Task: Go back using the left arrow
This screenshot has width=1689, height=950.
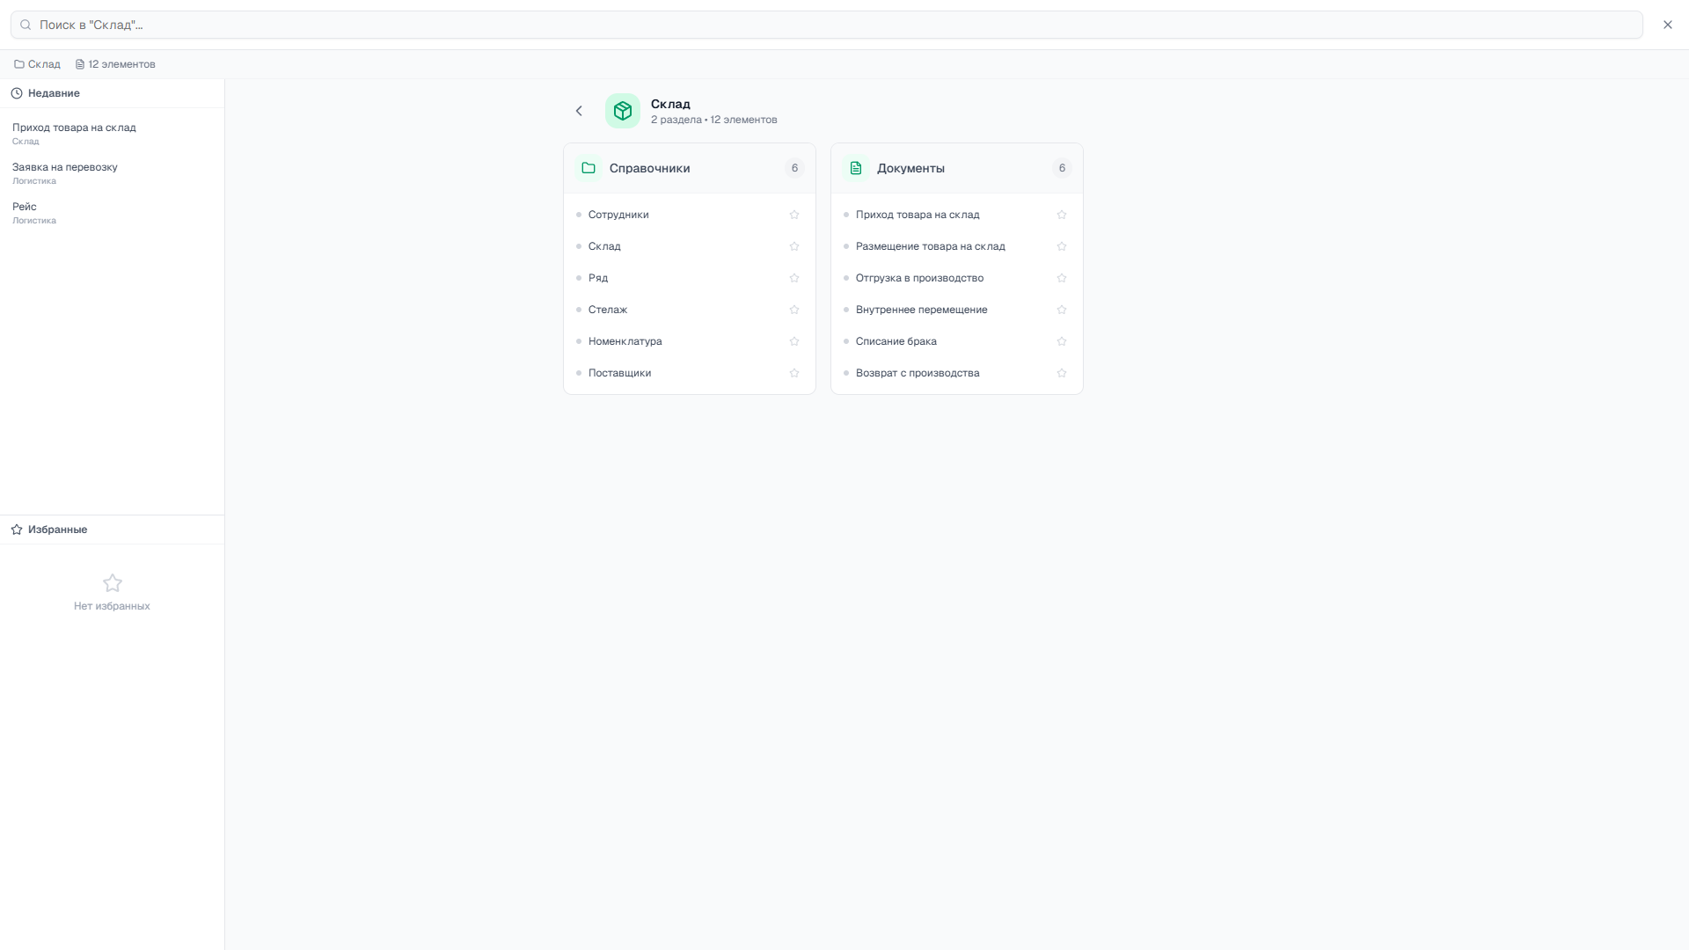Action: 579,111
